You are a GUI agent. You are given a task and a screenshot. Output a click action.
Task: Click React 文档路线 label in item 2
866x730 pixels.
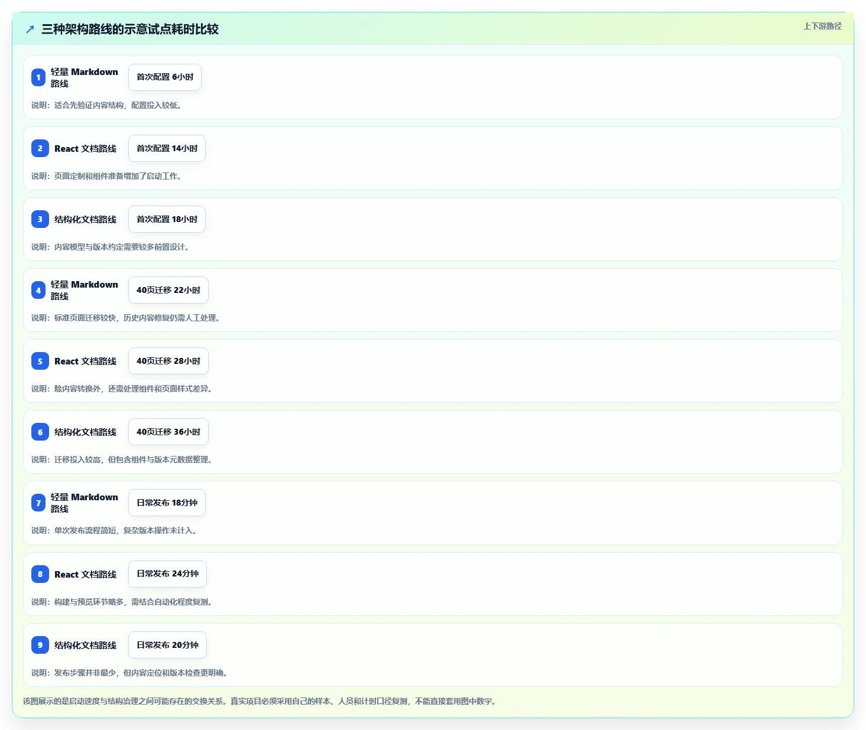tap(85, 148)
